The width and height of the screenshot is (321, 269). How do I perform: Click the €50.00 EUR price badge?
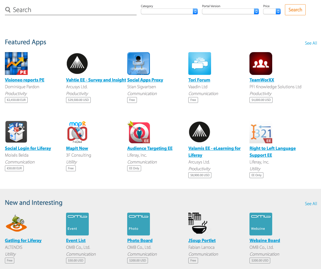point(14,168)
